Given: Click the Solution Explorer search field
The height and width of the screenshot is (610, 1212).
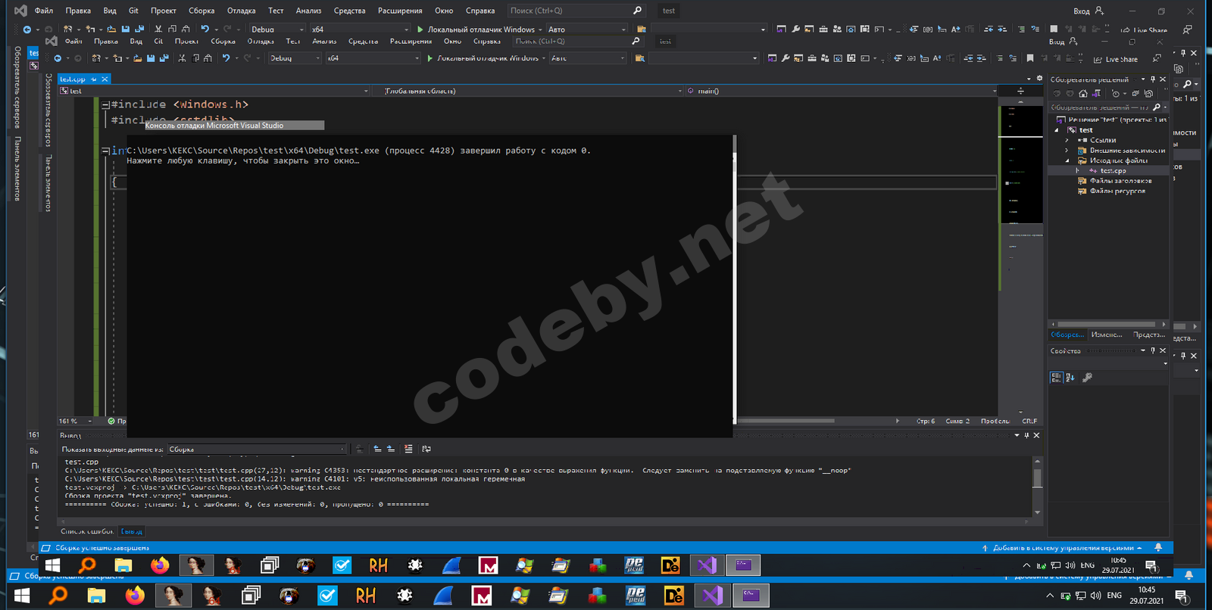Looking at the screenshot, I should 1100,107.
